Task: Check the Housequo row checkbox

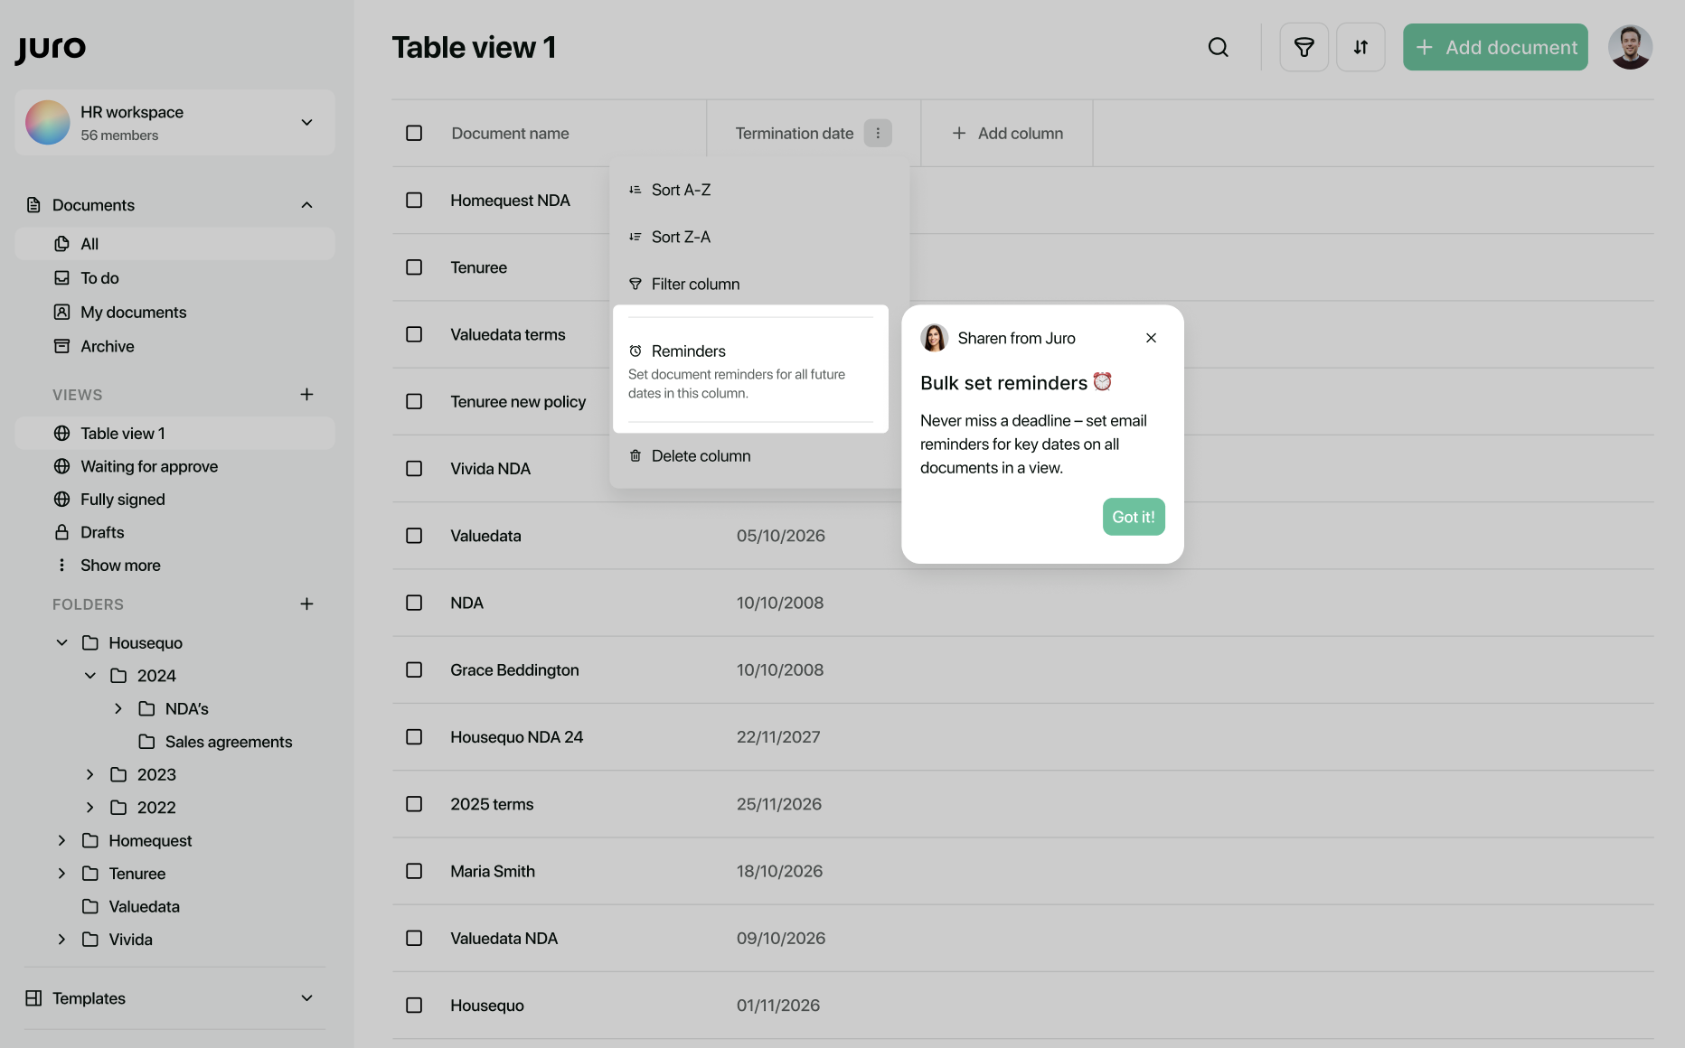Action: click(414, 1006)
